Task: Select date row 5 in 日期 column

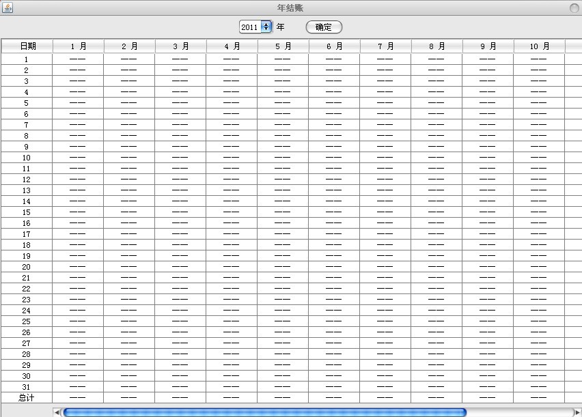Action: tap(27, 103)
